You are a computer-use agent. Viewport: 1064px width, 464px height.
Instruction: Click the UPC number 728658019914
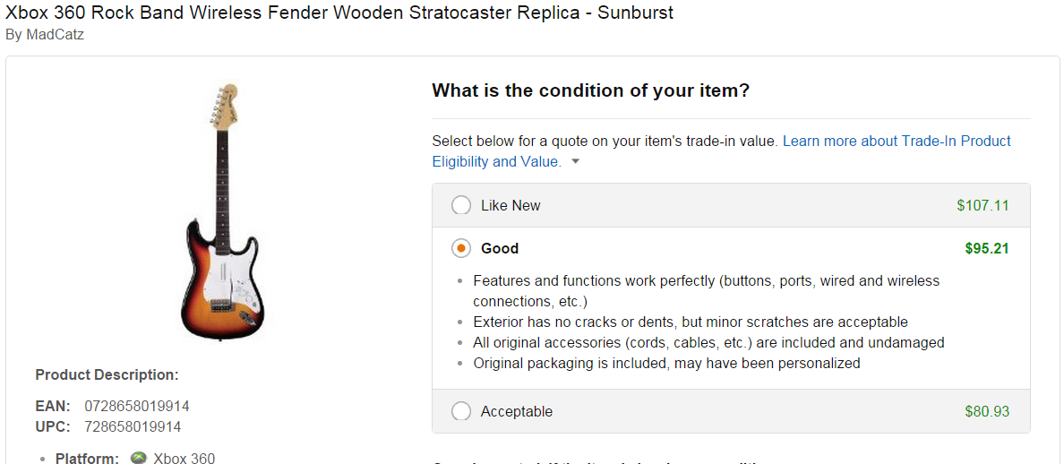point(133,426)
